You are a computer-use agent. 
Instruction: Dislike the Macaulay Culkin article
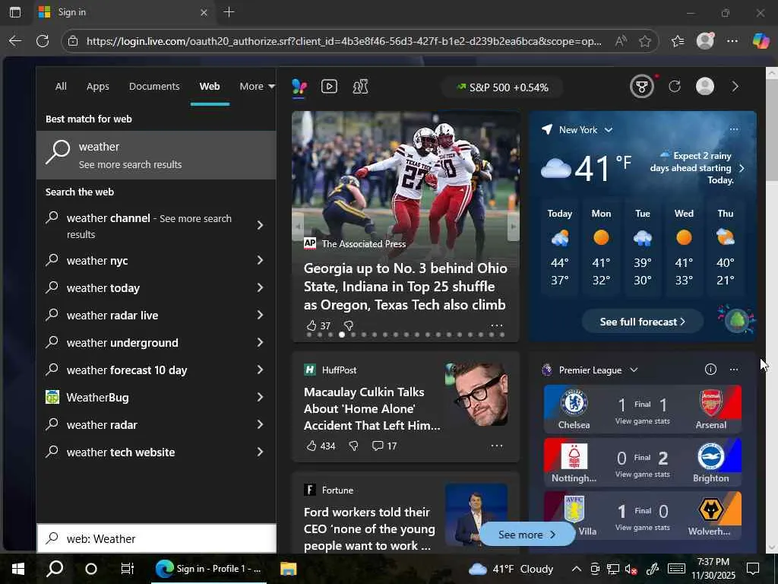pos(353,446)
